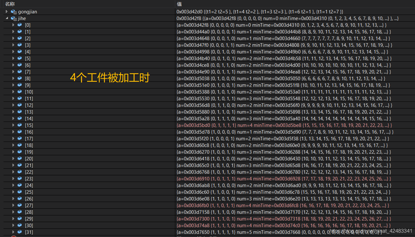Select value of [31] a=0x003d7650 num=5
Screen dimensions: 415x237
coord(279,232)
